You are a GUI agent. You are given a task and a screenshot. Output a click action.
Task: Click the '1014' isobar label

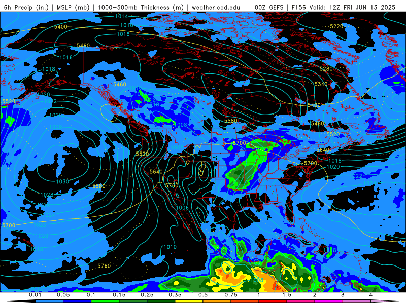(x=121, y=16)
